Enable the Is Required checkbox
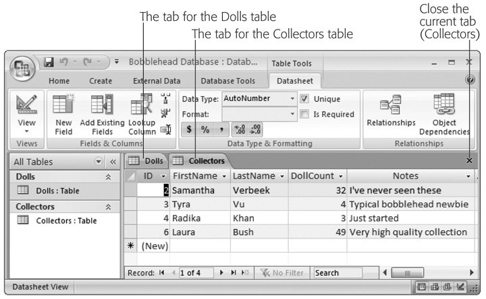This screenshot has height=299, width=486. click(304, 114)
